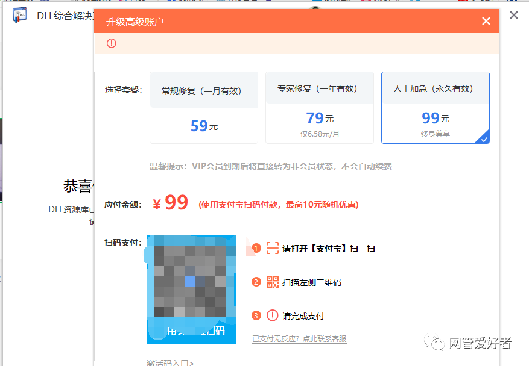Screen dimensions: 529x366
Task: Click the 扫码支付 label
Action: point(123,243)
